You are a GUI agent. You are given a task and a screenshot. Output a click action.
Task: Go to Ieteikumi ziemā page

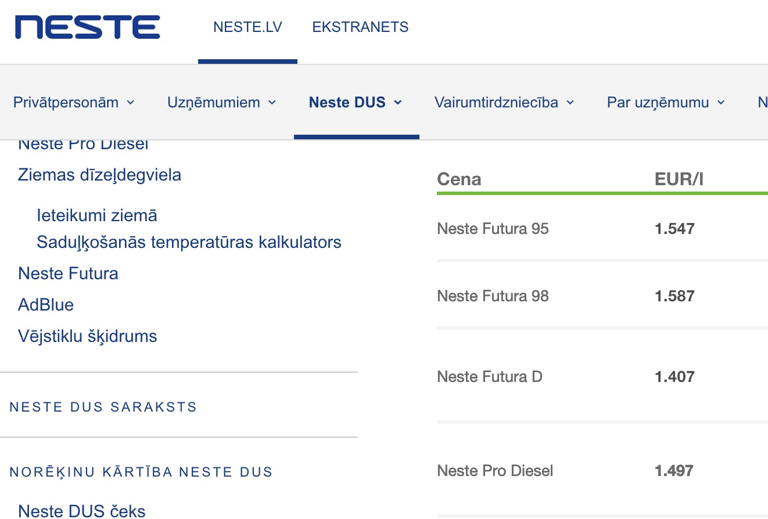(96, 215)
